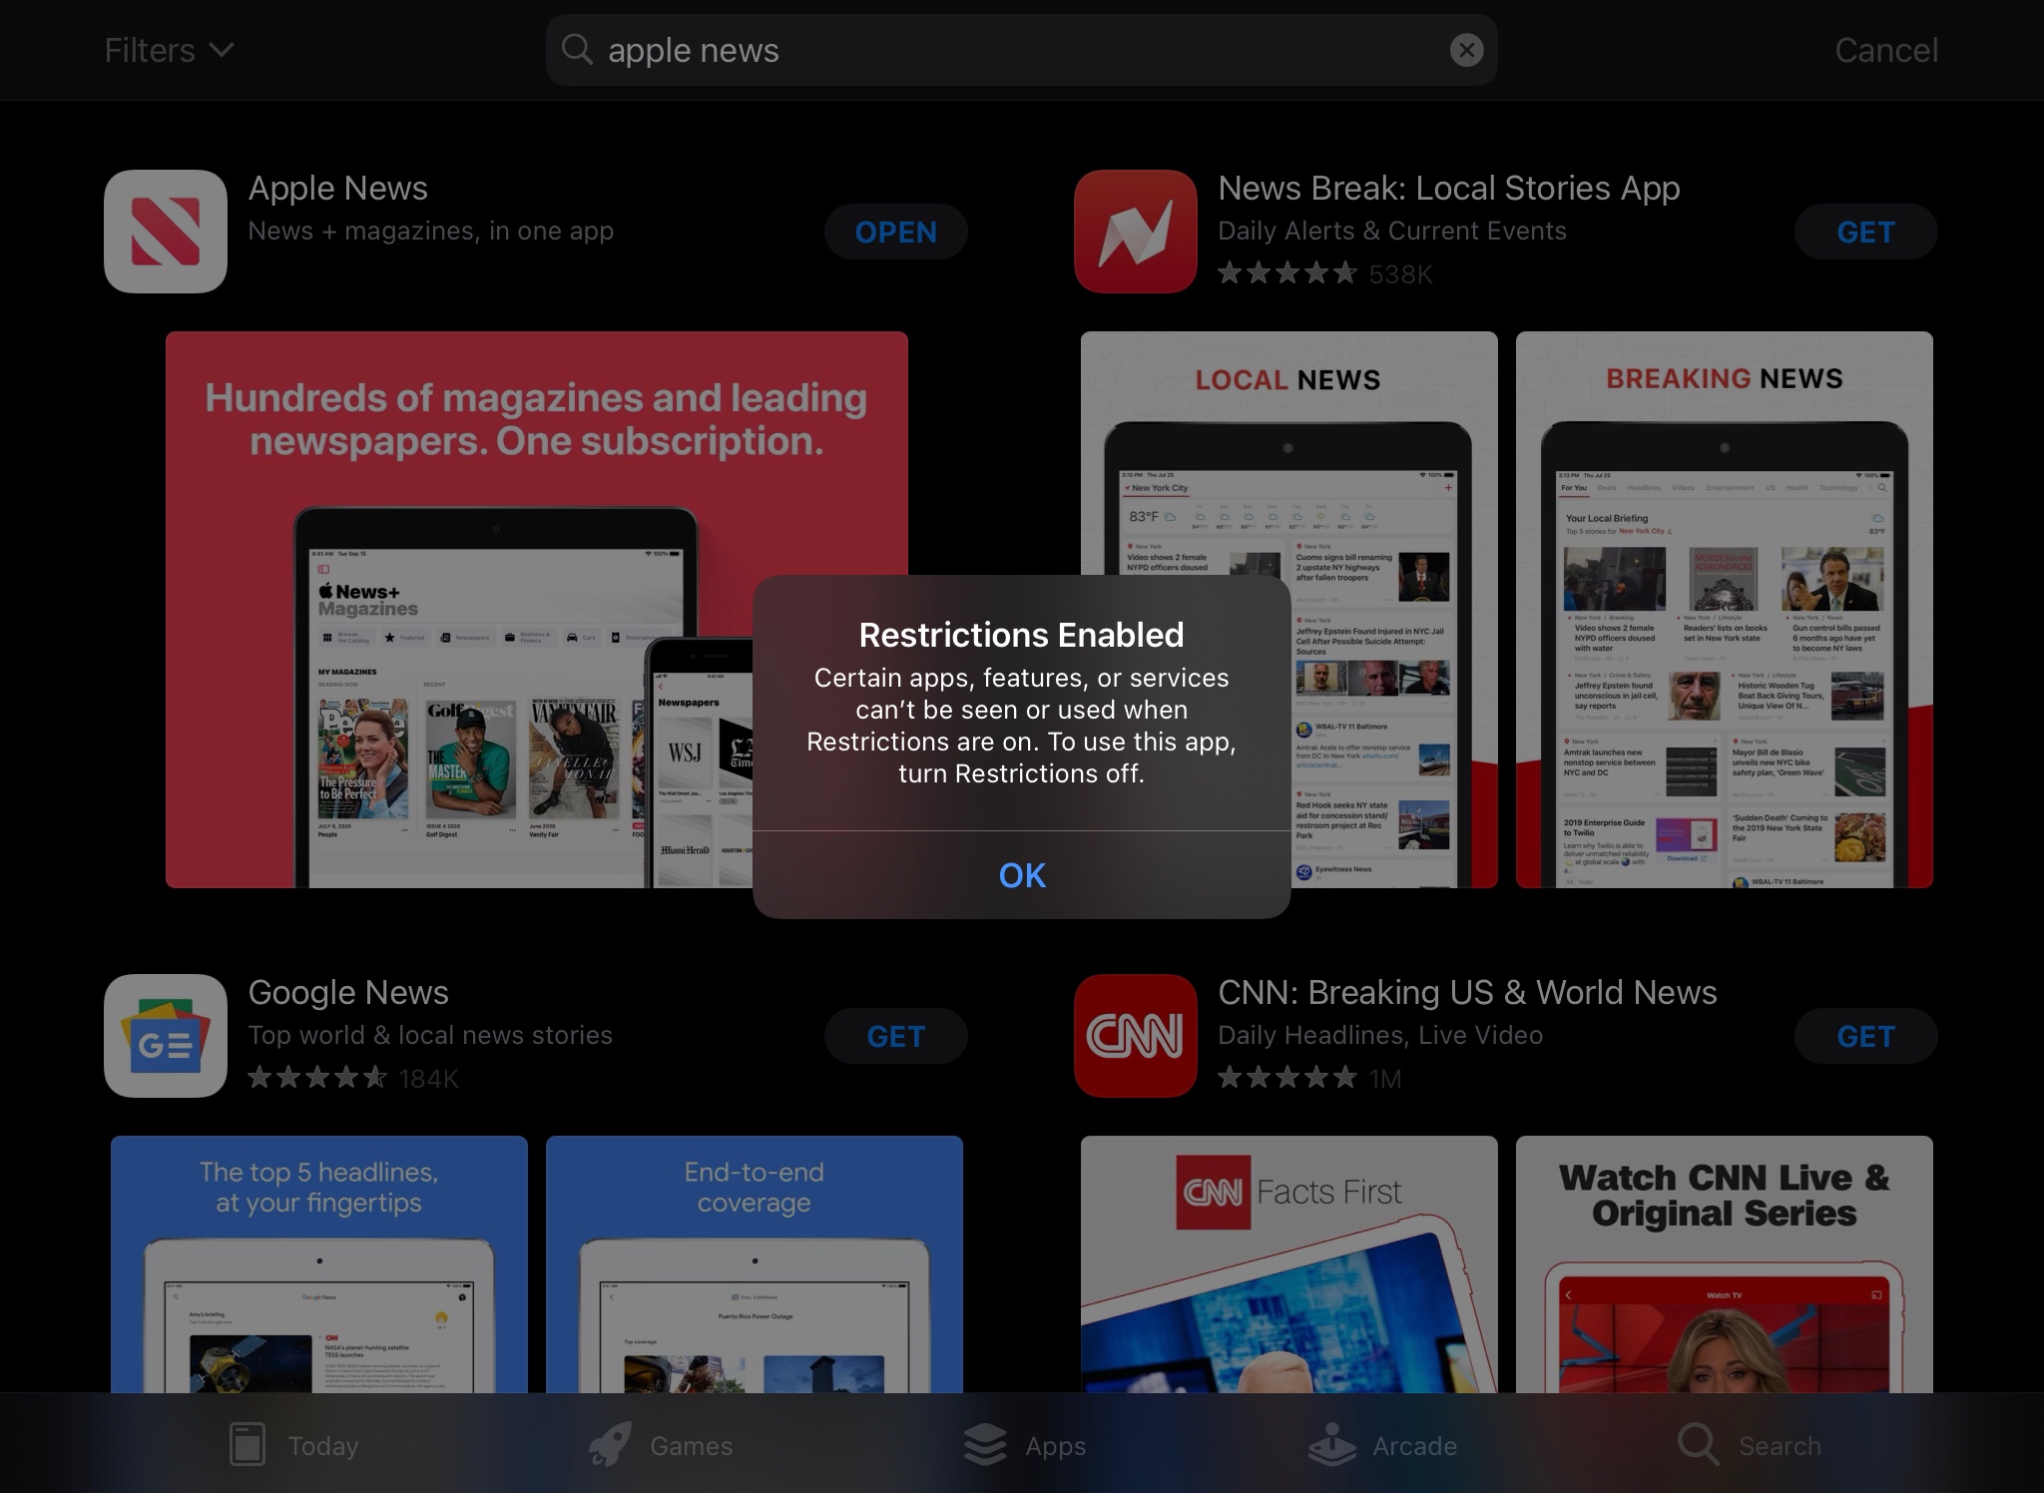Go to the Apps tab
2044x1493 pixels.
pos(1025,1445)
